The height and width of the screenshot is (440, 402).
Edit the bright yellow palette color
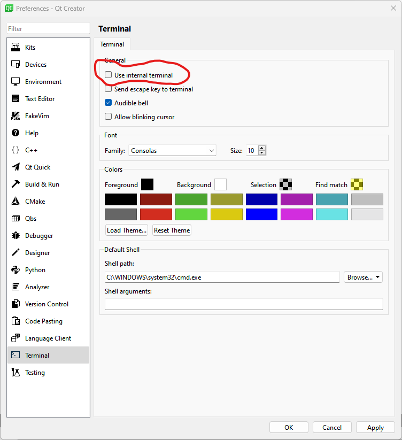tap(227, 214)
